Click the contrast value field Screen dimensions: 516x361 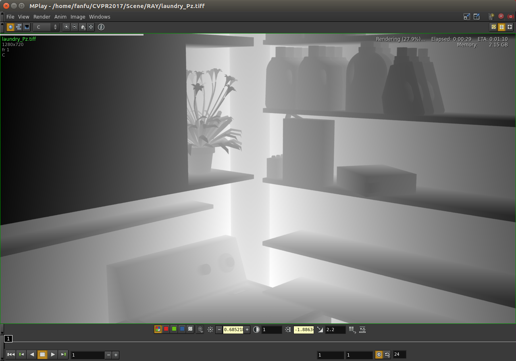pos(272,330)
